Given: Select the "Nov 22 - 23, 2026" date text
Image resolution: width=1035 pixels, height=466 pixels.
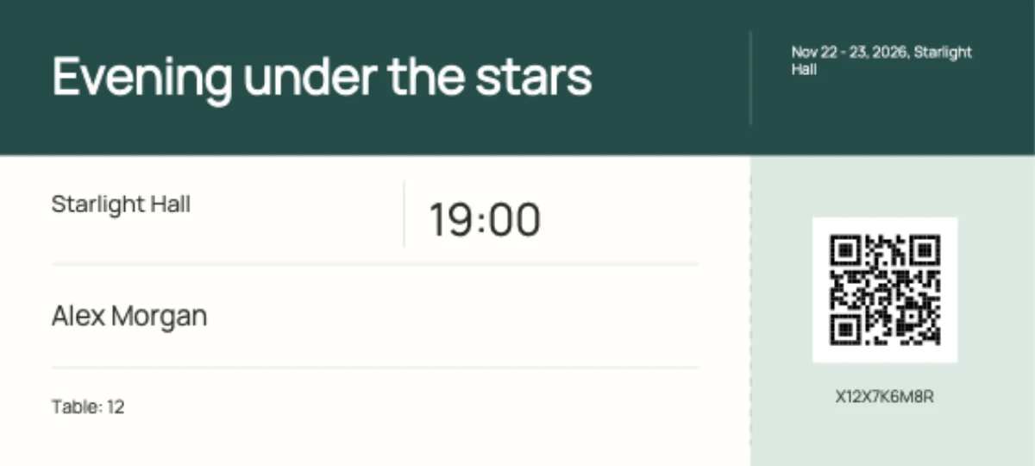Looking at the screenshot, I should click(850, 53).
